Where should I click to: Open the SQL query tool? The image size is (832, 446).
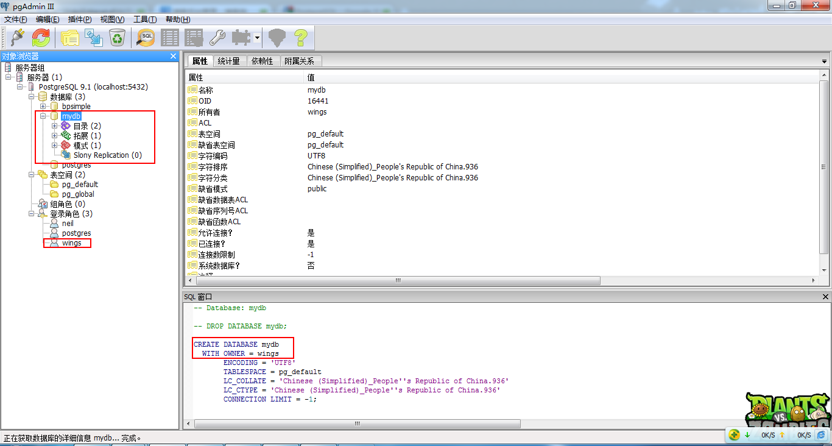pyautogui.click(x=146, y=38)
